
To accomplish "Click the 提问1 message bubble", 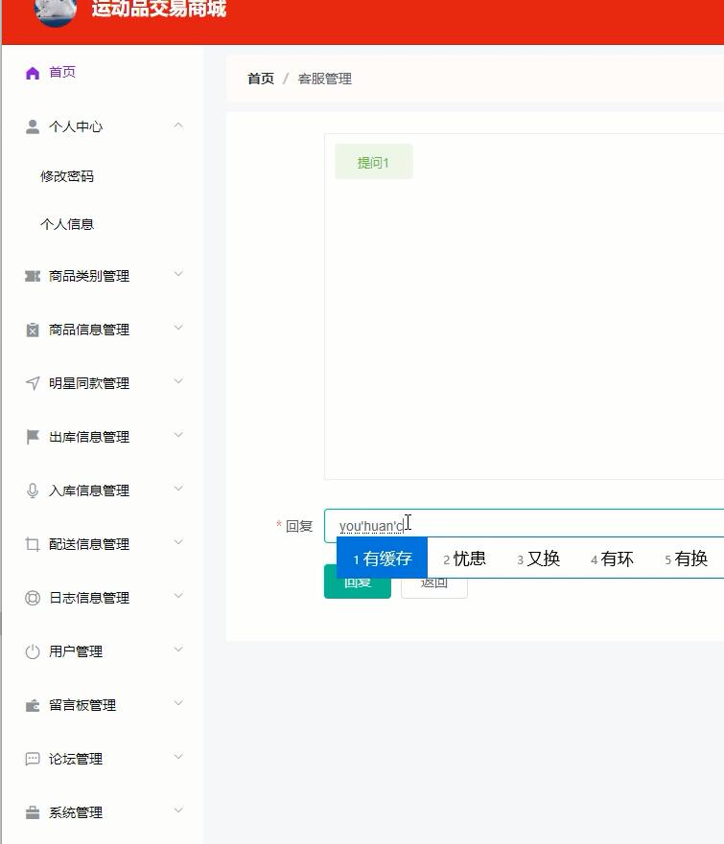I will tap(374, 162).
